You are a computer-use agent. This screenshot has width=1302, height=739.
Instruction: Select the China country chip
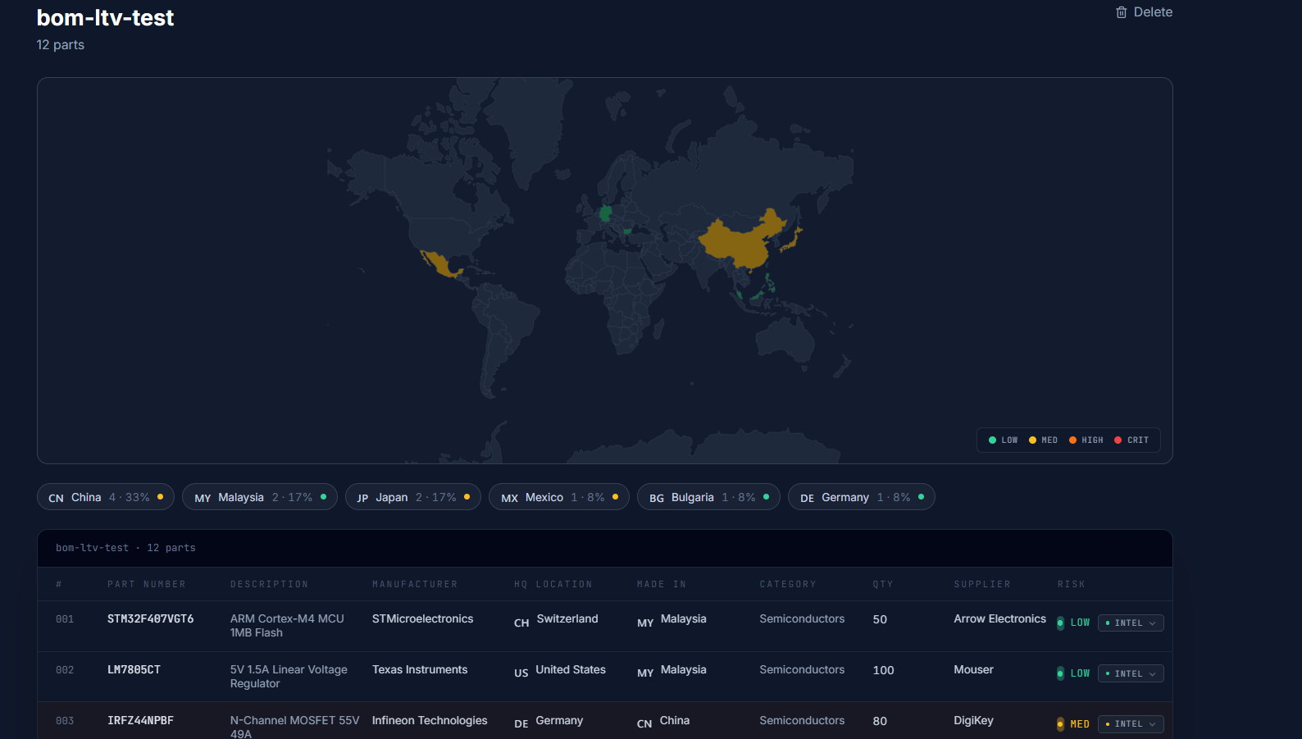coord(106,497)
